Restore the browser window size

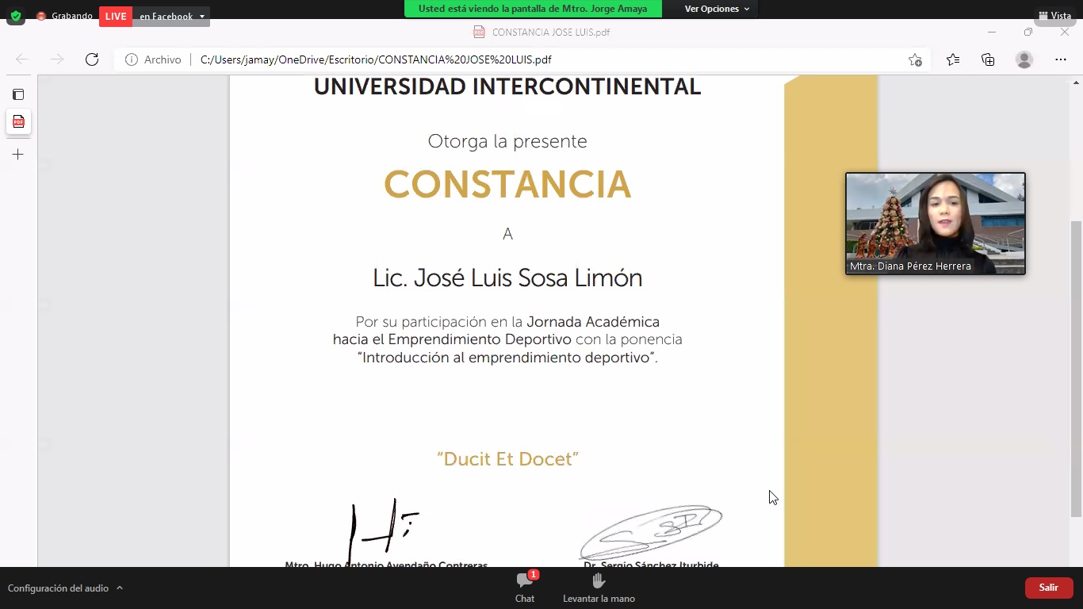1028,33
